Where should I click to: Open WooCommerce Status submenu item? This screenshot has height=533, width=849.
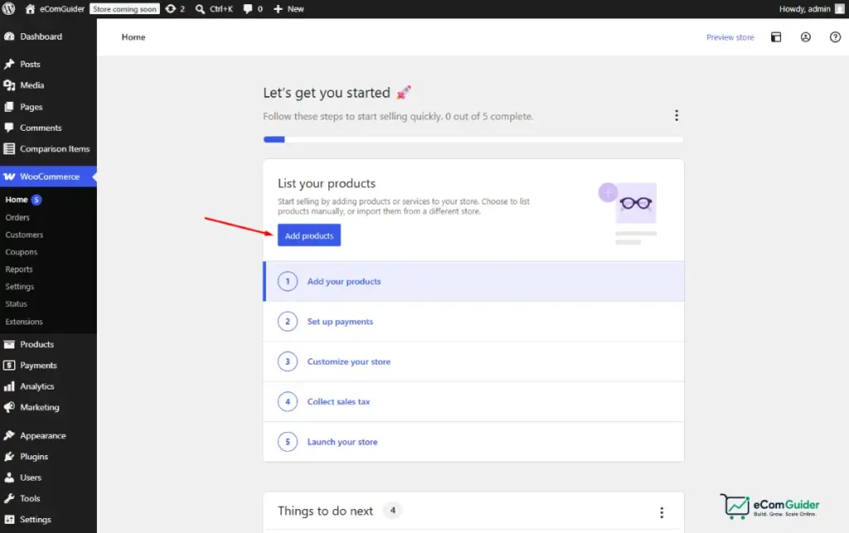[x=17, y=303]
